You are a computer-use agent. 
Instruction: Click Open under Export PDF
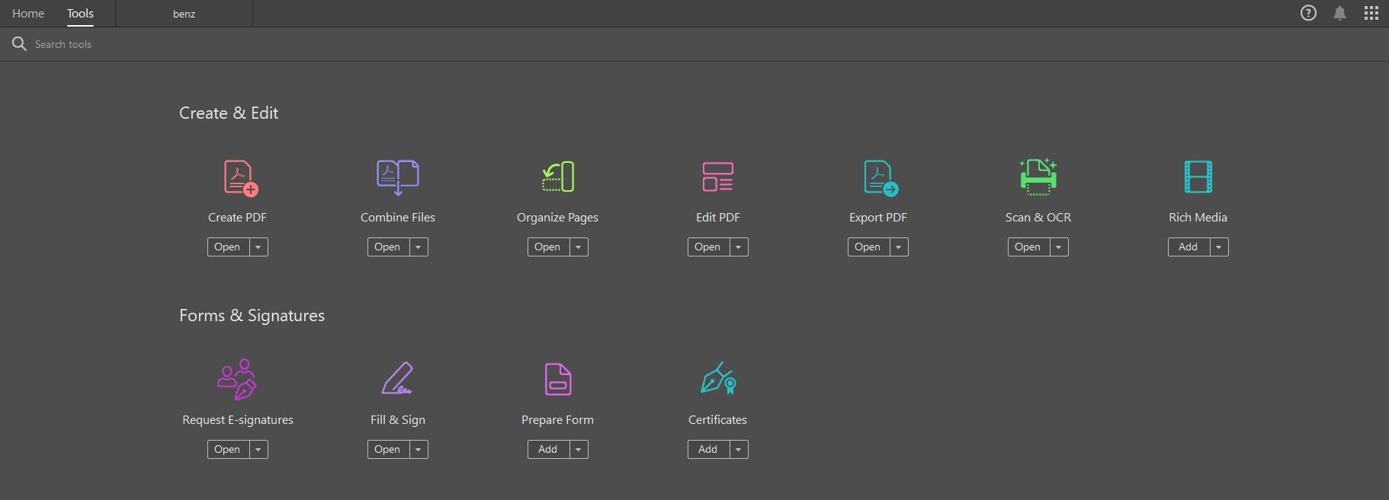(868, 247)
